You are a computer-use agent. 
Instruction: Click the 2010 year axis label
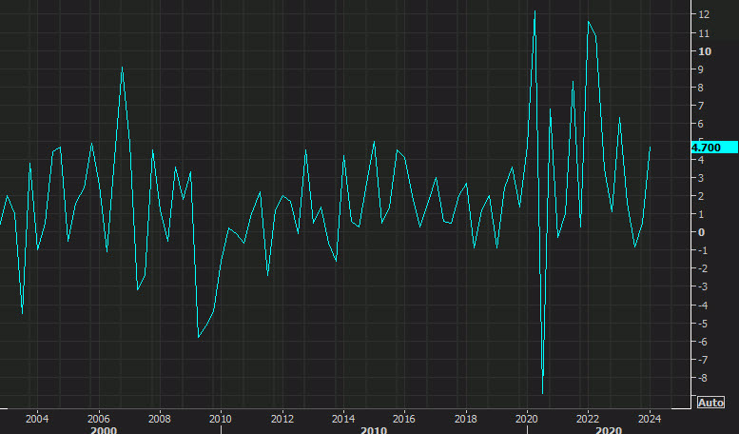pyautogui.click(x=221, y=419)
